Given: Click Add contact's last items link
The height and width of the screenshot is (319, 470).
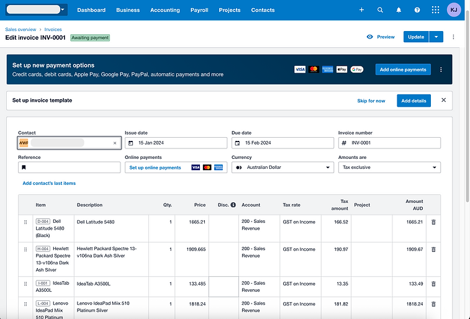Looking at the screenshot, I should coord(49,183).
